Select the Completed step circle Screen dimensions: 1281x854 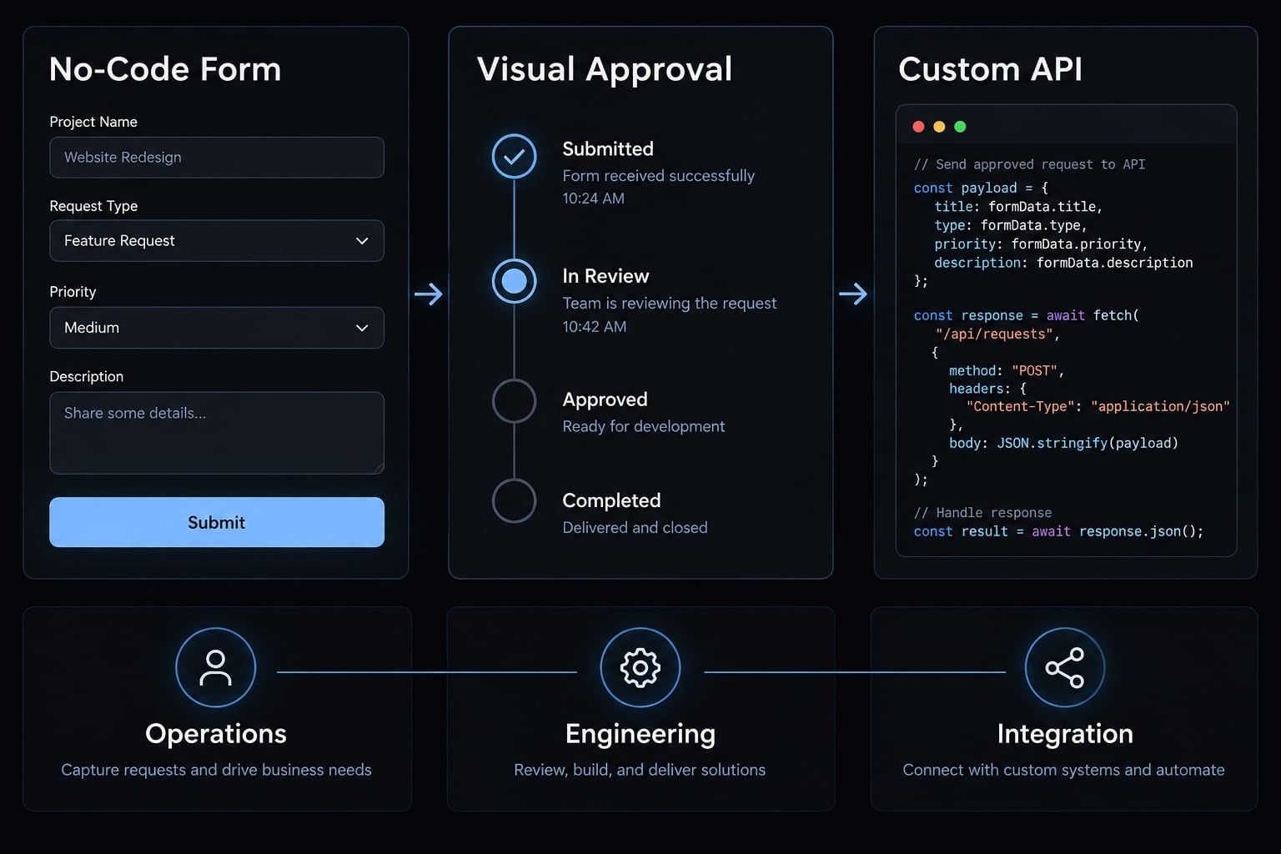515,501
